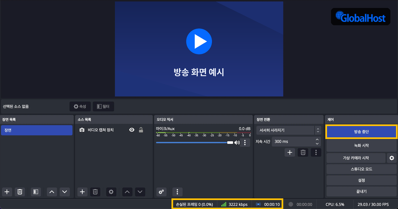Remove selected source with trash icon
This screenshot has height=209, width=398.
(x=95, y=192)
